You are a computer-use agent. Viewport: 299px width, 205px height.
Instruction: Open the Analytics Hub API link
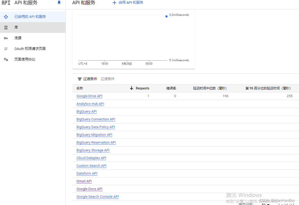tap(90, 104)
